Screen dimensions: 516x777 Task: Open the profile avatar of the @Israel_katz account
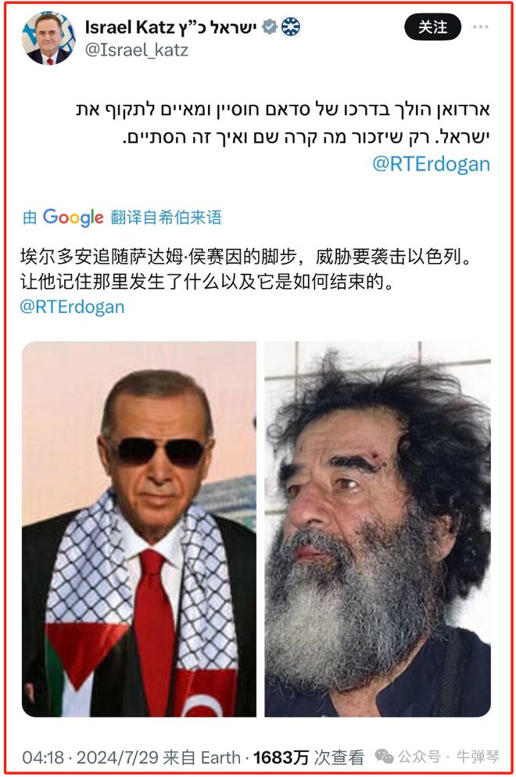(x=48, y=38)
